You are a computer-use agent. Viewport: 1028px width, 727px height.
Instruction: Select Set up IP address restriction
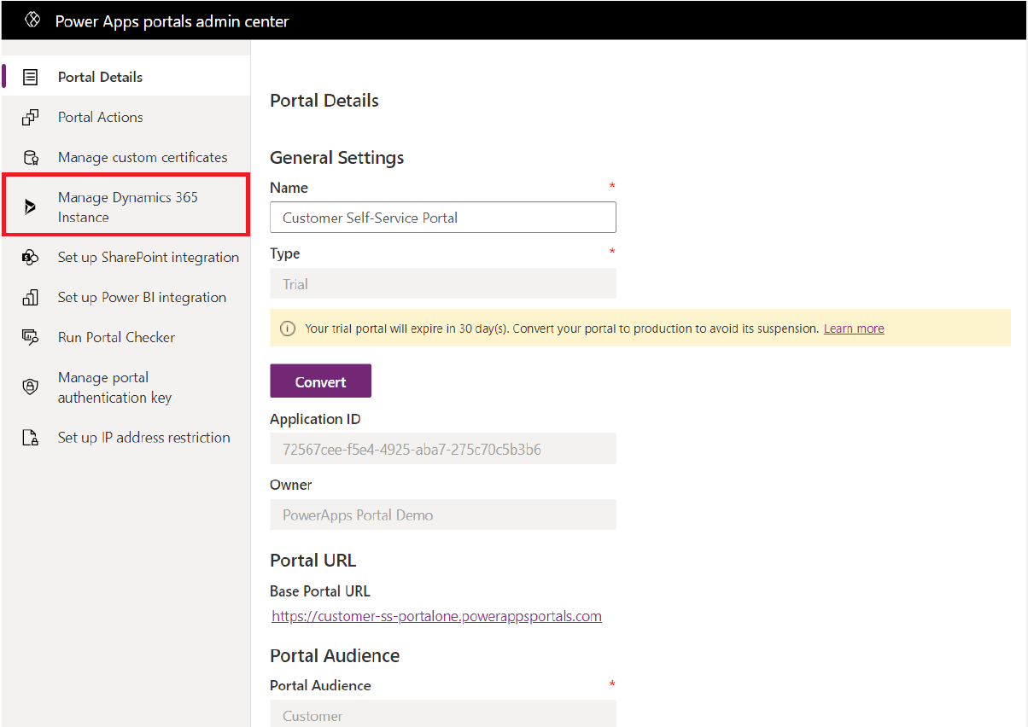point(126,438)
